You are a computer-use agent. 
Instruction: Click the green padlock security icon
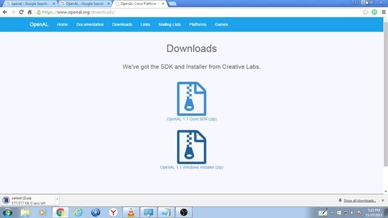tap(39, 12)
